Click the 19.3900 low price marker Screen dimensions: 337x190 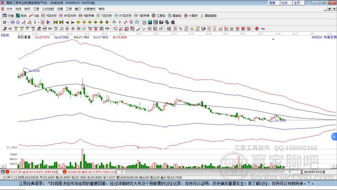[280, 121]
